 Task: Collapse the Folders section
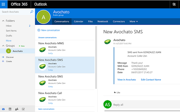[x=3, y=21]
